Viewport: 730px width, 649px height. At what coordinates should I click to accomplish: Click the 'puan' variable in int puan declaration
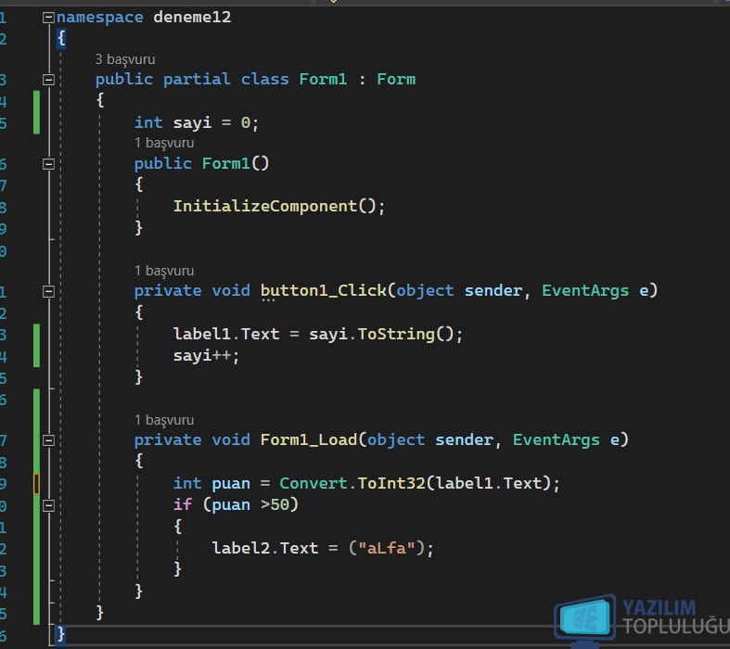[231, 483]
